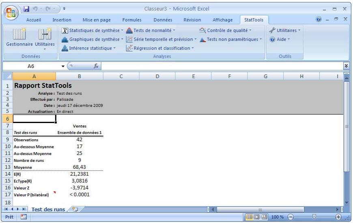Switch to the Insertion tab

coord(62,20)
